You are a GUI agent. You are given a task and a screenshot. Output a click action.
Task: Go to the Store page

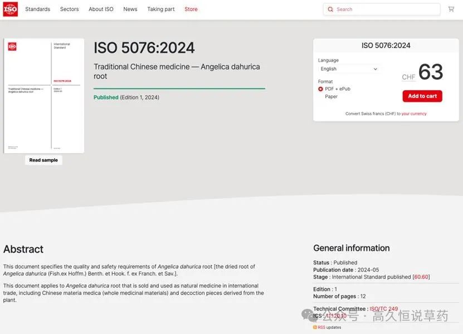191,9
